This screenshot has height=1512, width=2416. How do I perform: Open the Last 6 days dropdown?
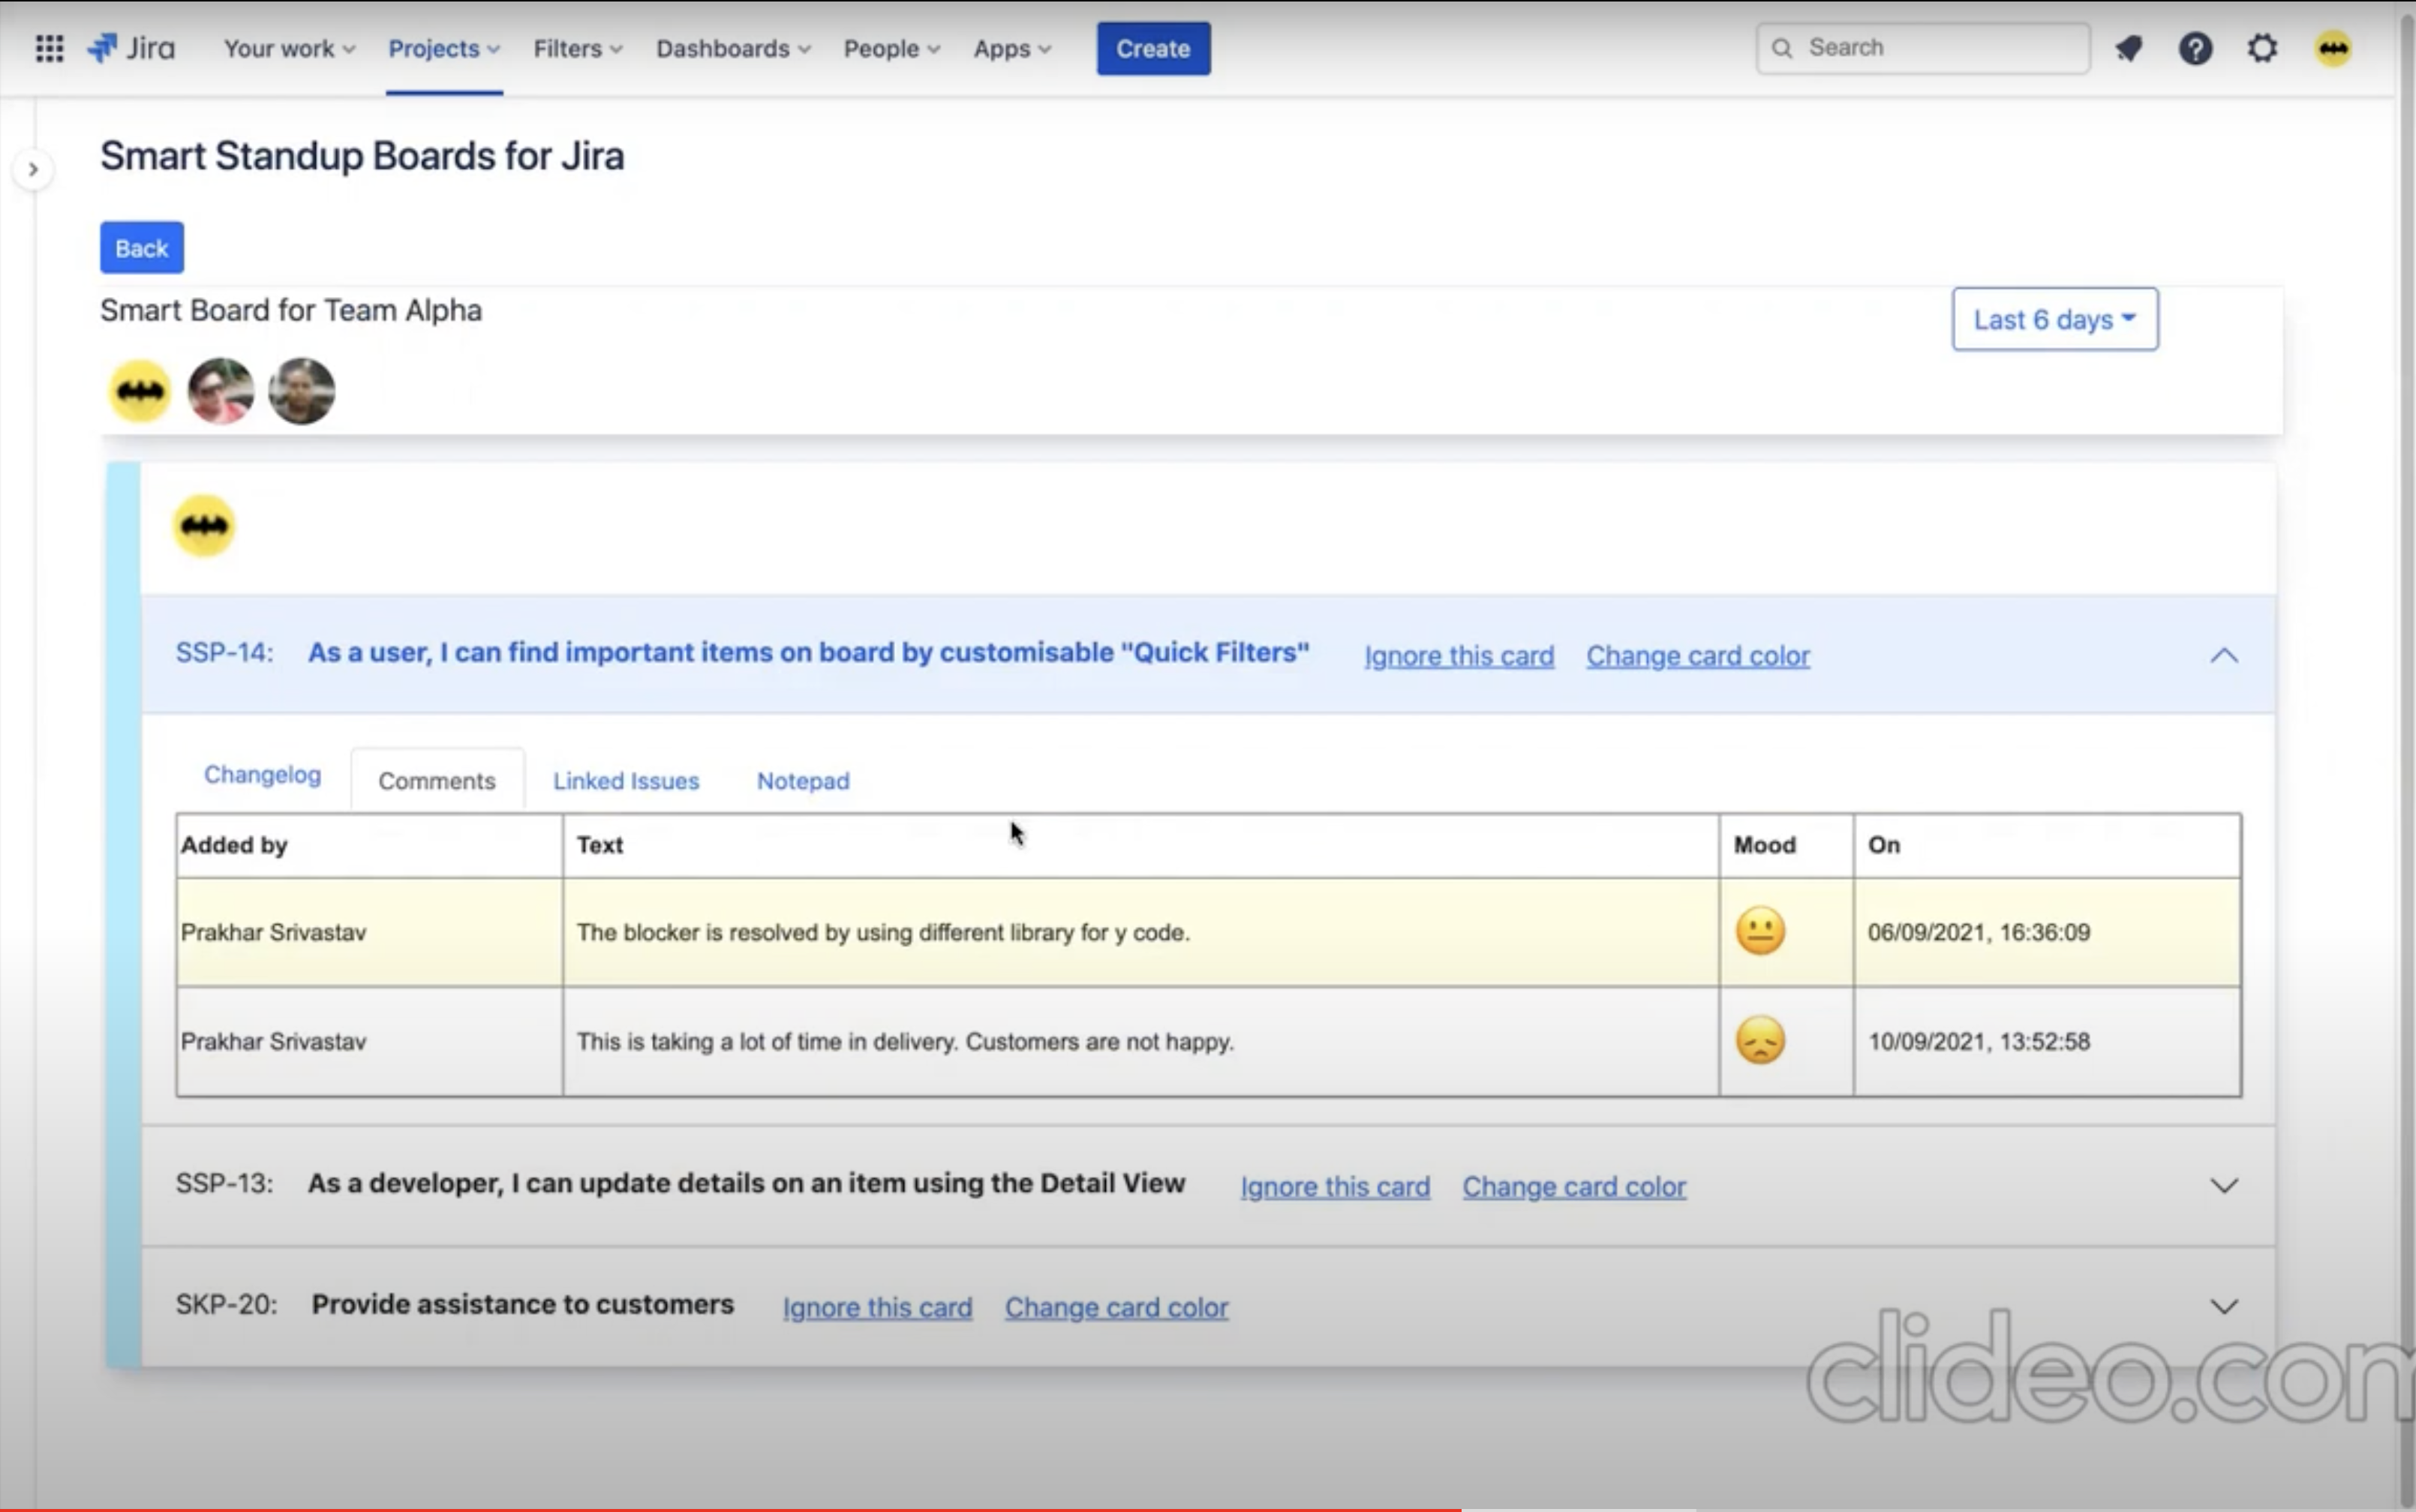[2054, 319]
